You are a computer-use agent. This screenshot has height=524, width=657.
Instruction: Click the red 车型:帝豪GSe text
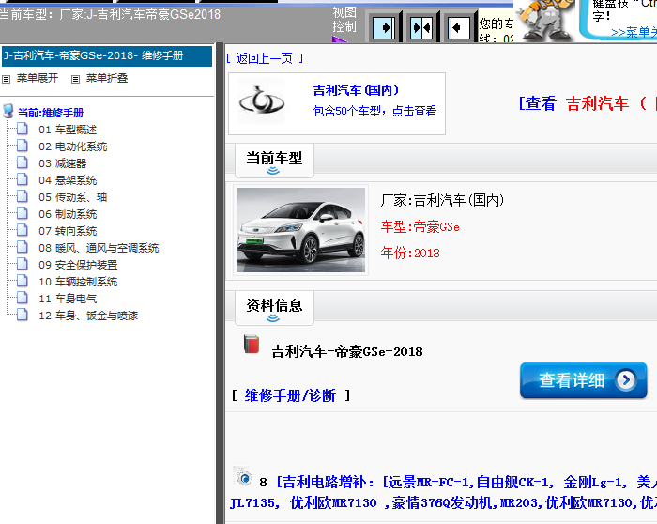(x=420, y=227)
